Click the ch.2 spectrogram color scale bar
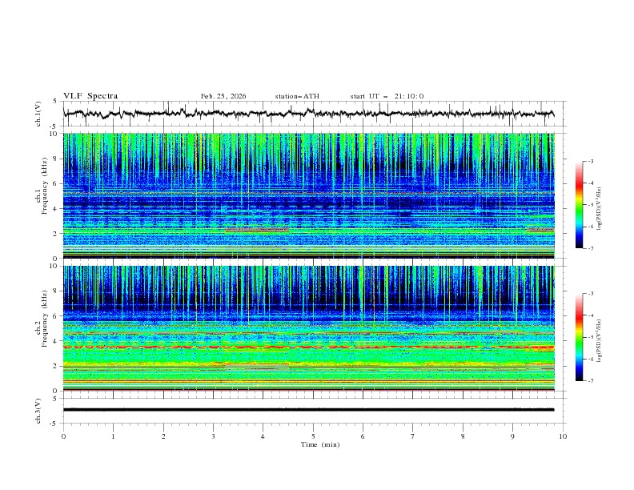The width and height of the screenshot is (634, 490). pos(580,337)
